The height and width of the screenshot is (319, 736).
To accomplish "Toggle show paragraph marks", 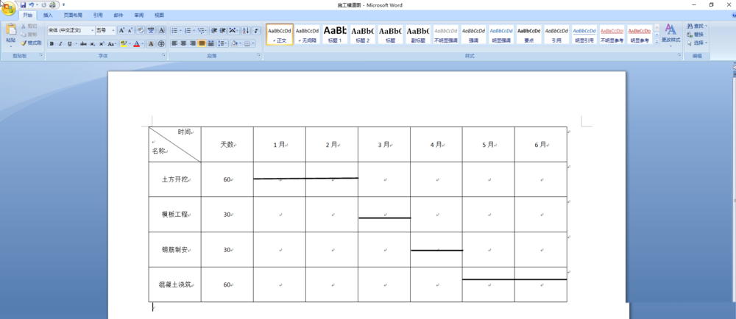I will [x=256, y=30].
